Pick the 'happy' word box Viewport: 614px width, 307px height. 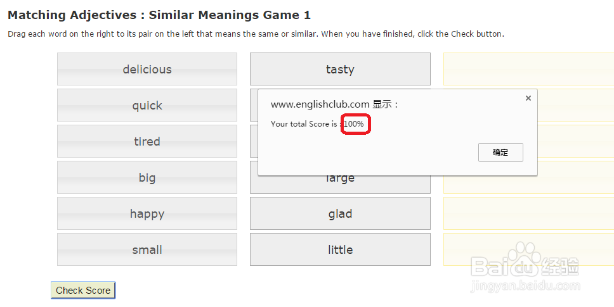[x=147, y=213]
